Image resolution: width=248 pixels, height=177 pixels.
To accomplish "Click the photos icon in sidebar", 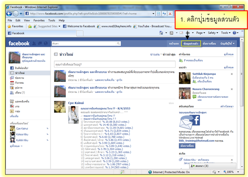I will (12, 88).
